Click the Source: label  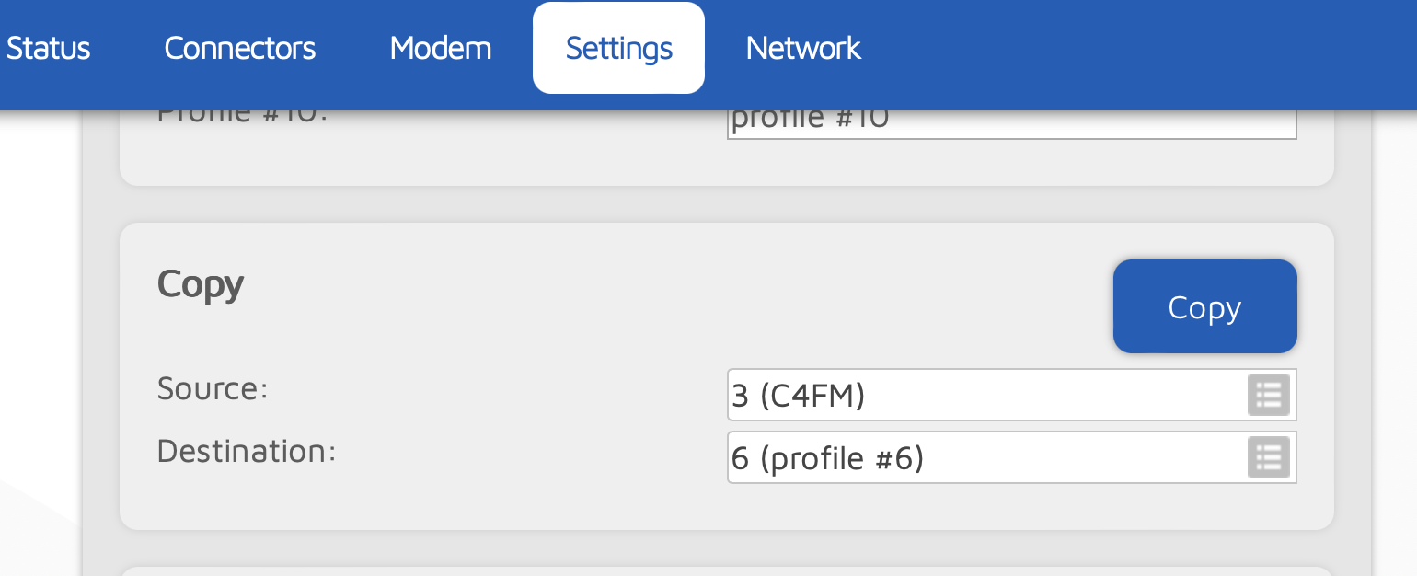pyautogui.click(x=212, y=389)
